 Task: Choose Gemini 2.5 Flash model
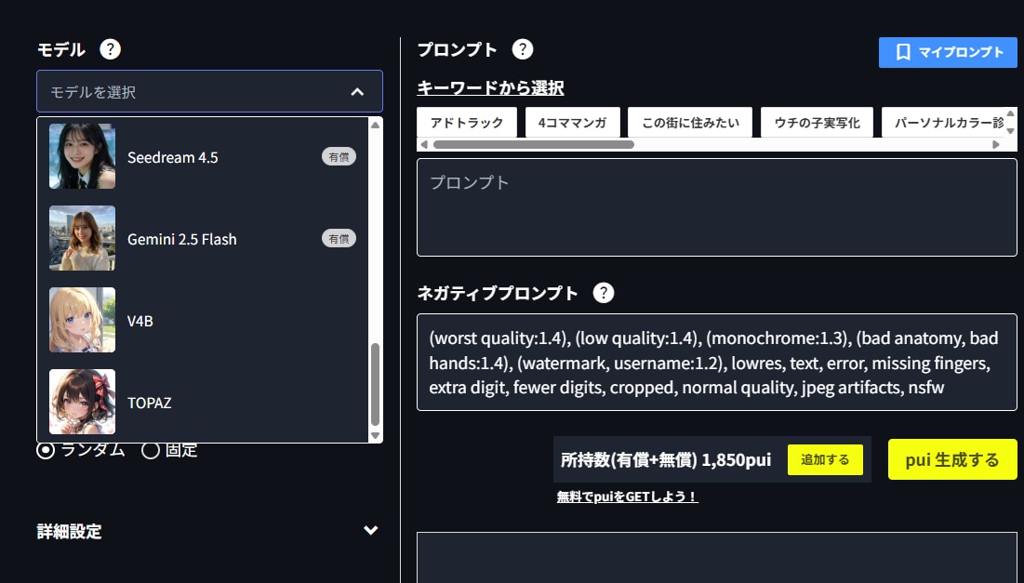[203, 238]
